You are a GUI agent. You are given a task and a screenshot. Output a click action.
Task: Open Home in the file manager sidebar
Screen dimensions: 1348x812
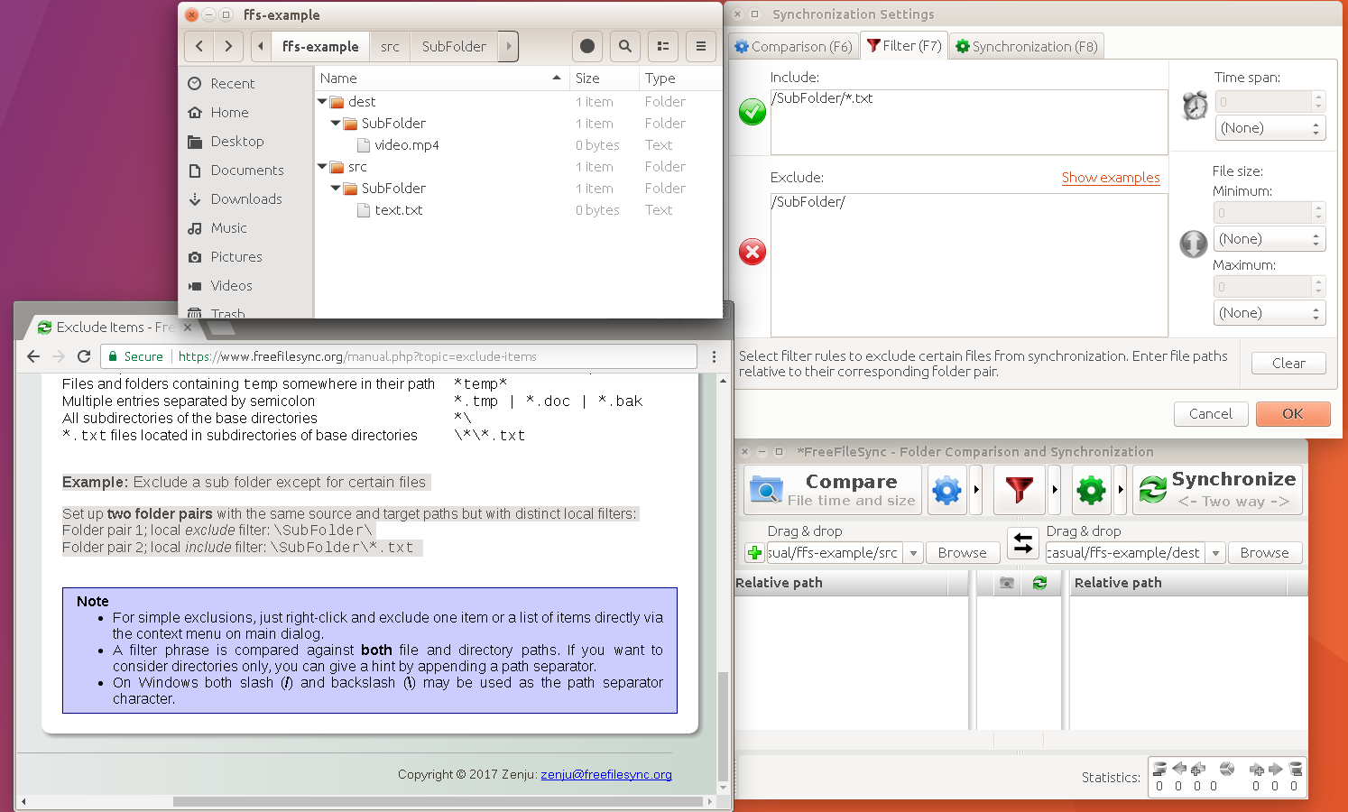pyautogui.click(x=229, y=112)
